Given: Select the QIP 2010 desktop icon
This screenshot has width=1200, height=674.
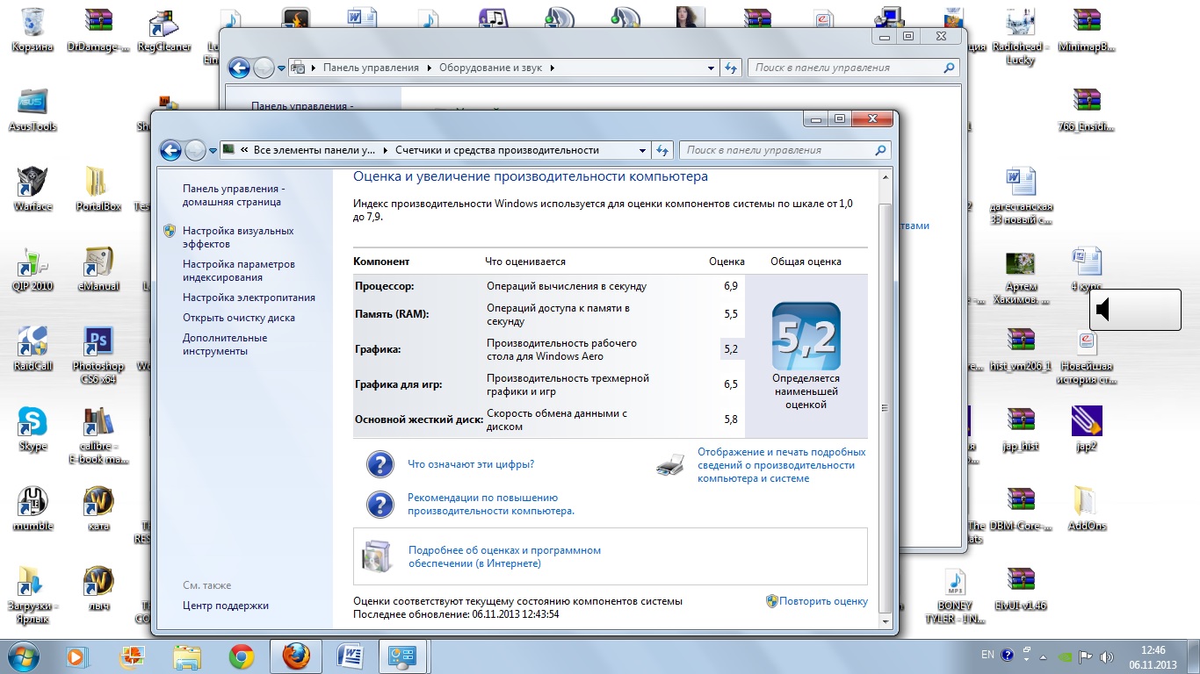Looking at the screenshot, I should point(33,269).
